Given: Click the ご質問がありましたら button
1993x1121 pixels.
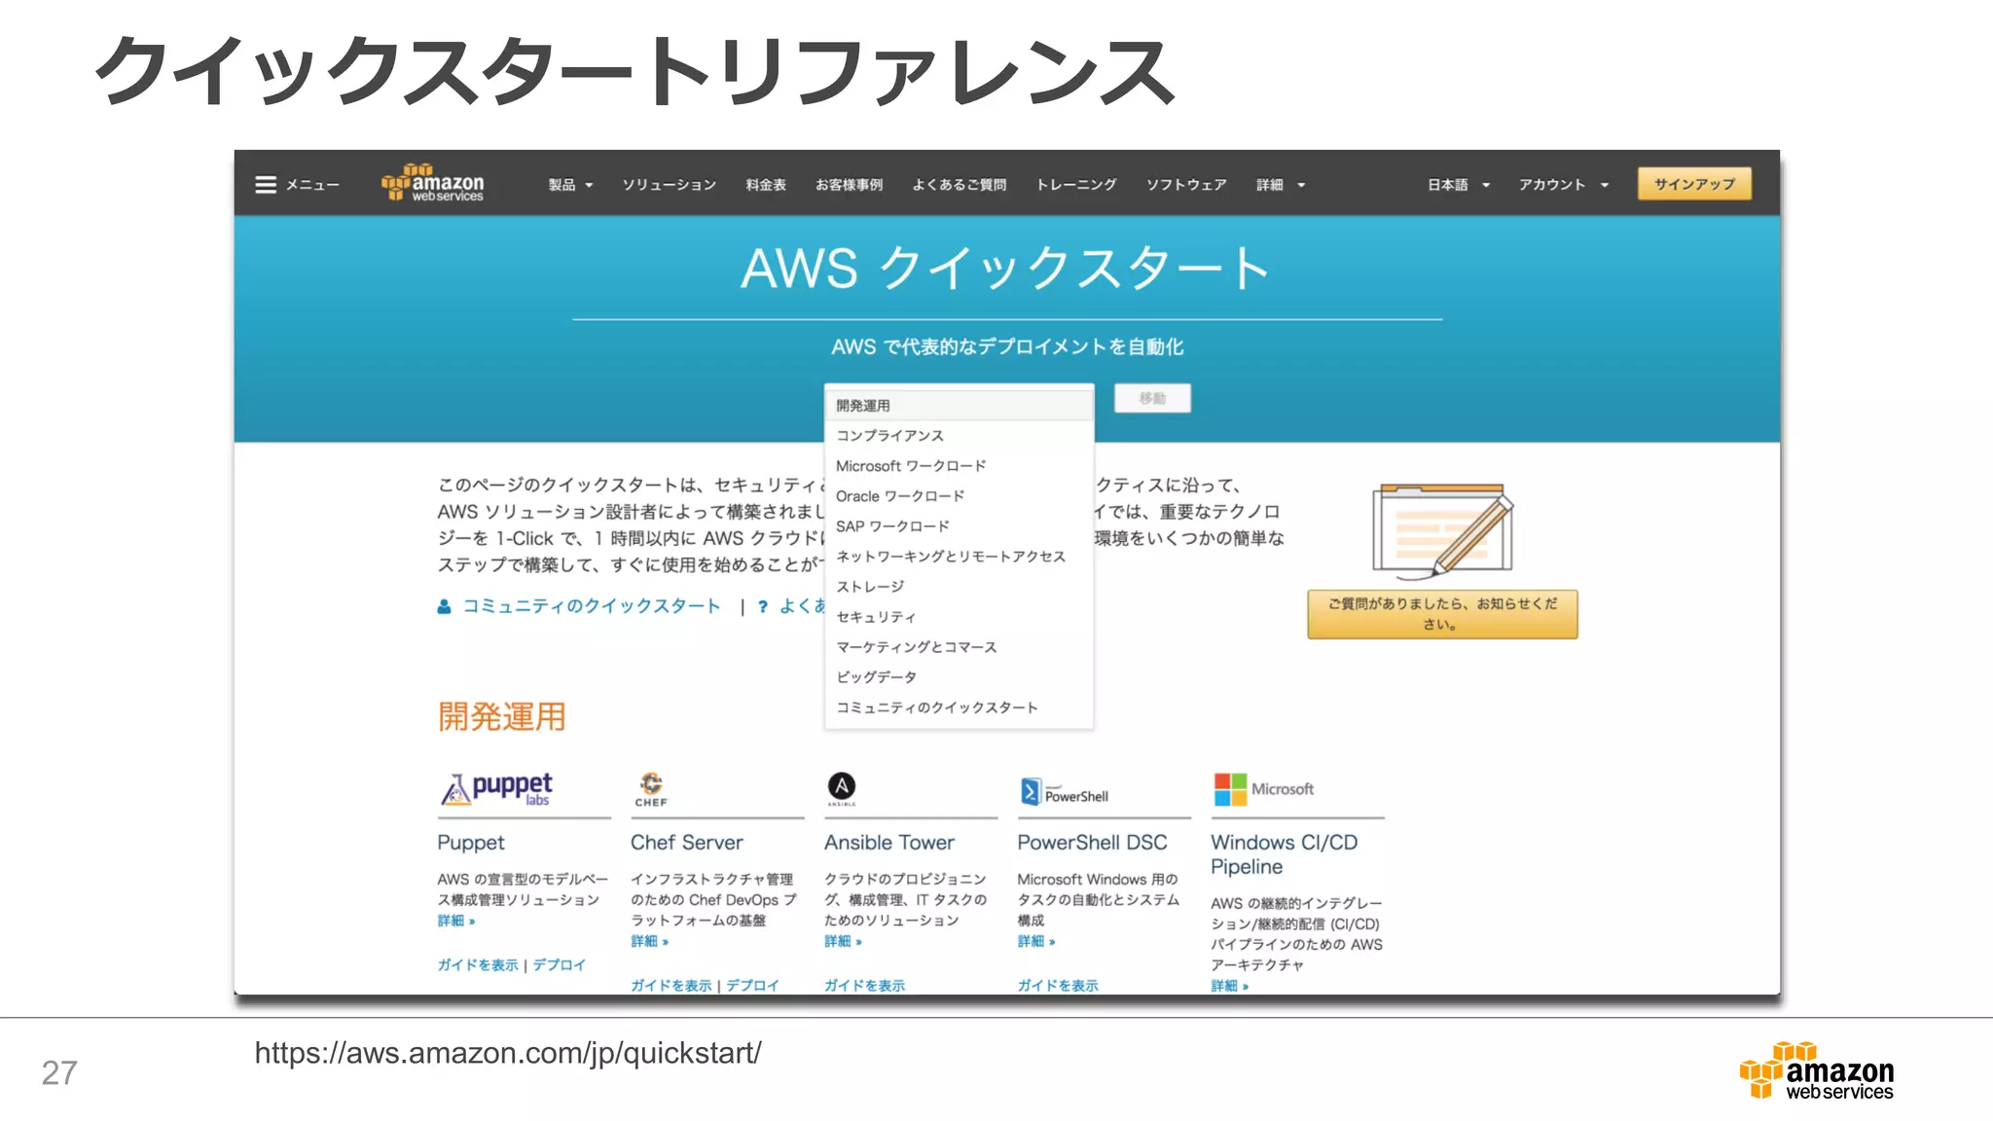Looking at the screenshot, I should [x=1442, y=614].
